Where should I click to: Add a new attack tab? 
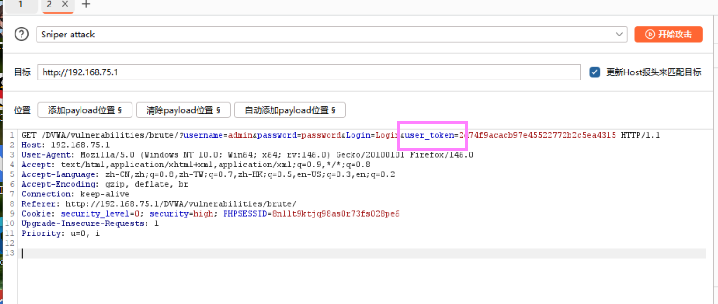pyautogui.click(x=86, y=4)
